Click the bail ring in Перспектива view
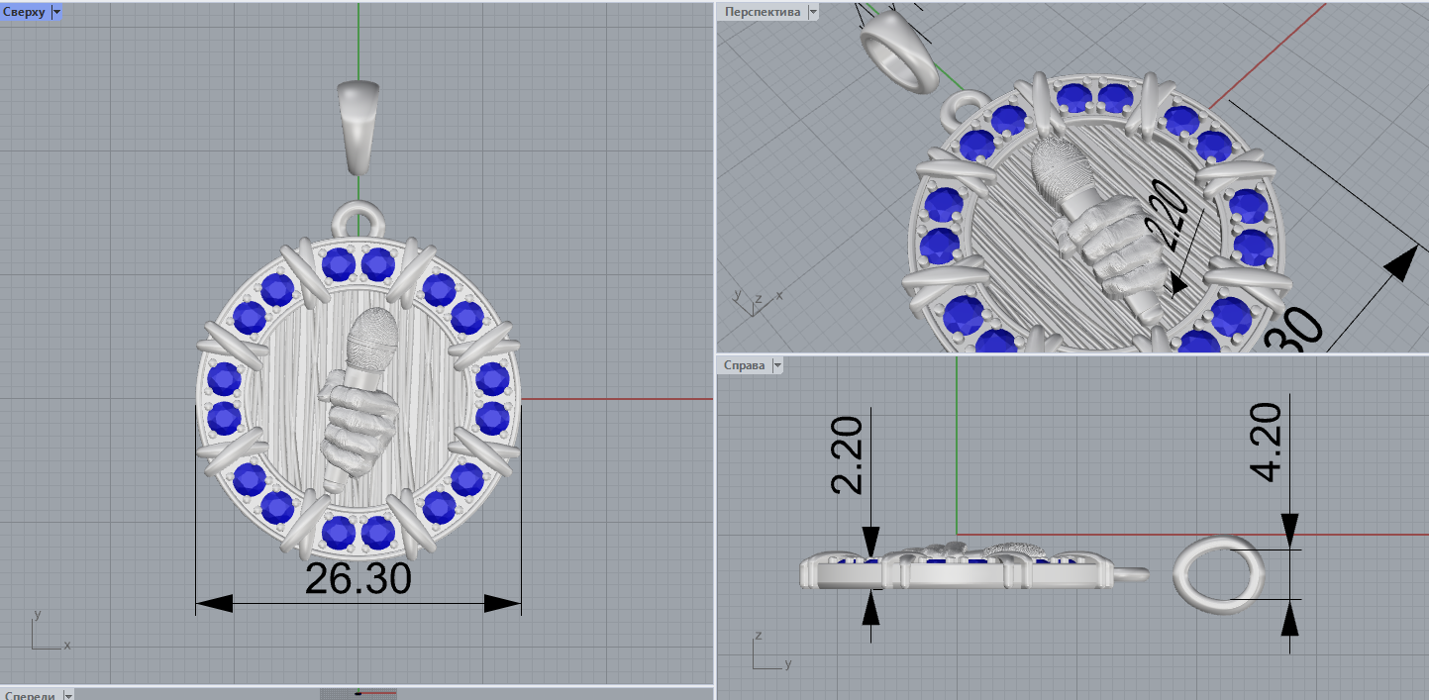 click(898, 59)
